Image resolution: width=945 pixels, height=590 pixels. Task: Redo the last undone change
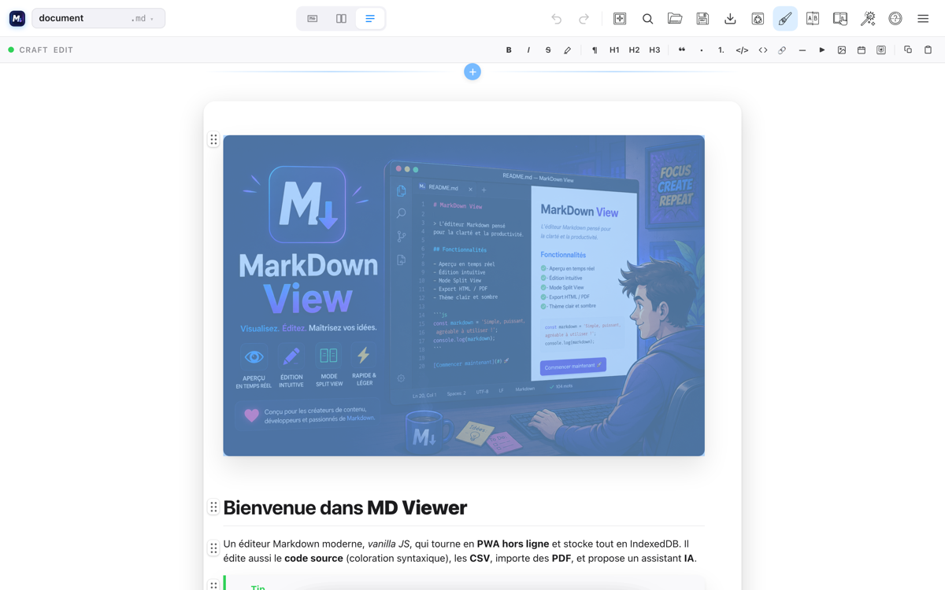[584, 18]
